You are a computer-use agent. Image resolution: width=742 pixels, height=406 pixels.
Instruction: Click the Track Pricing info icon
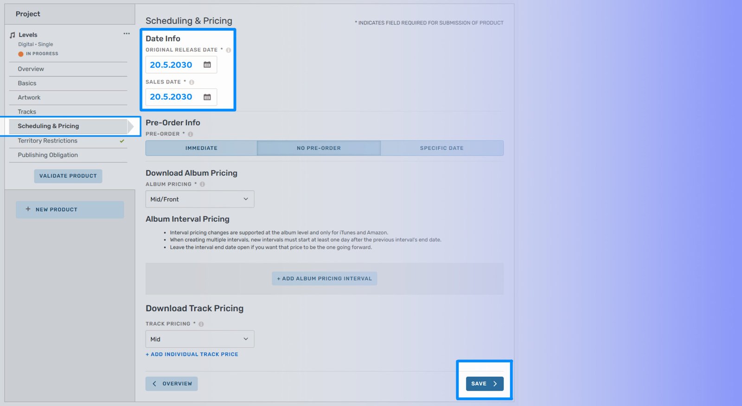coord(201,324)
